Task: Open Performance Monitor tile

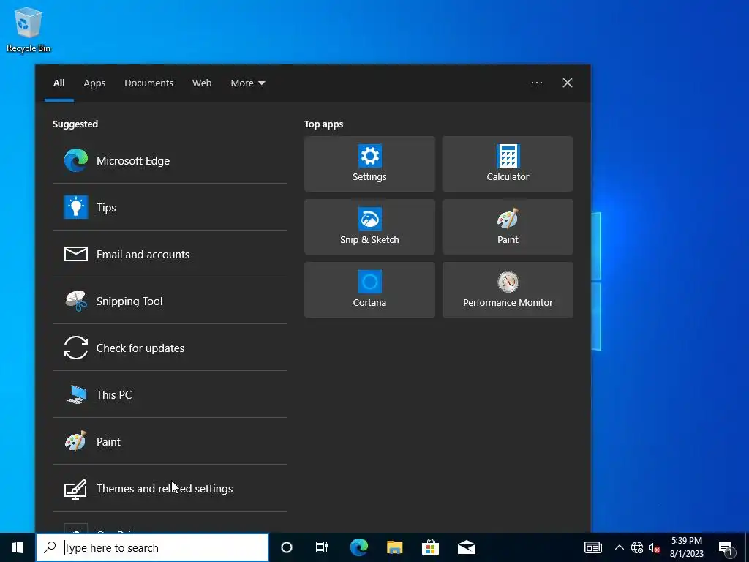Action: pos(508,290)
